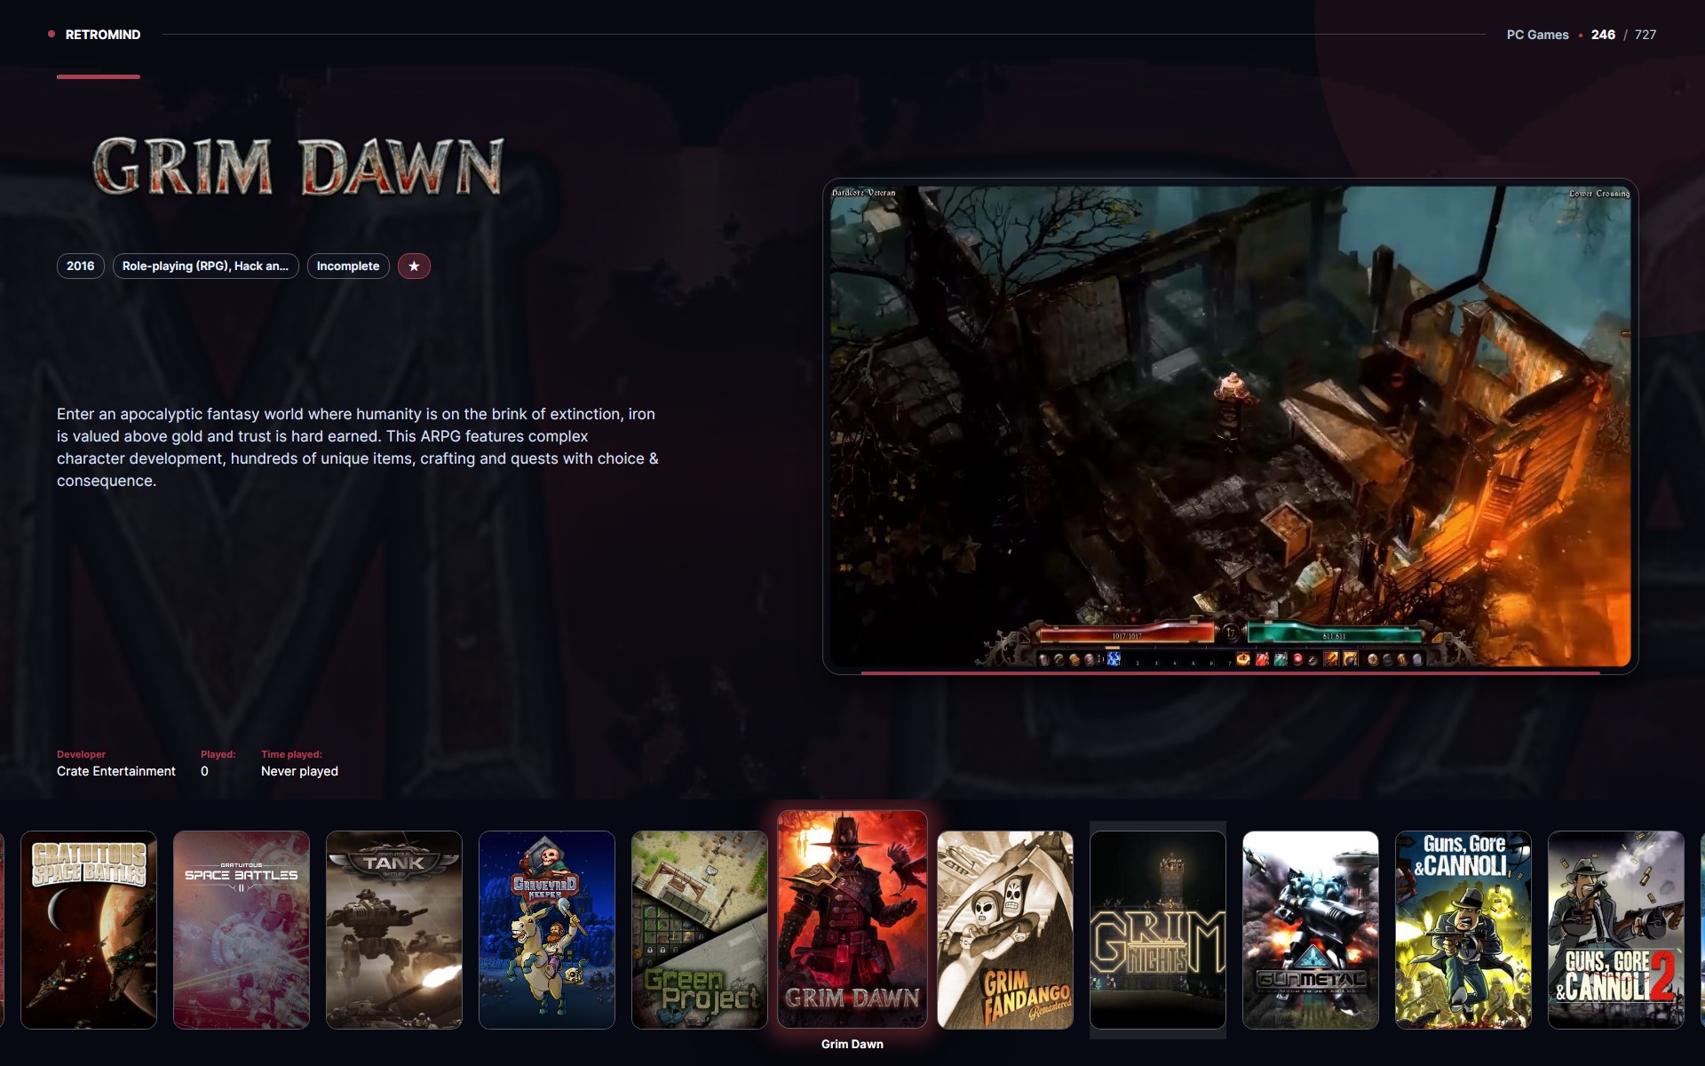Open the Green Project game cover
This screenshot has height=1066, width=1705.
click(700, 930)
